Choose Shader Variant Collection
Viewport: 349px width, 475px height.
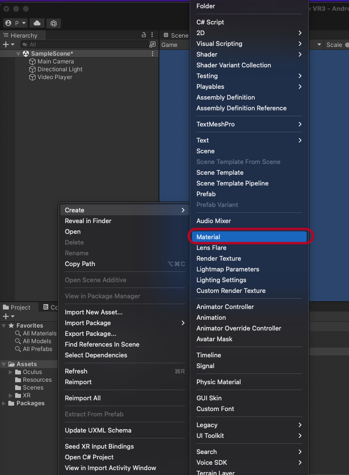249,65
